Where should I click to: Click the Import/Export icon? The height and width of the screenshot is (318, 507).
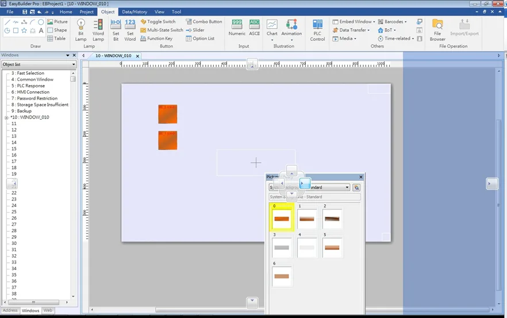tap(464, 28)
